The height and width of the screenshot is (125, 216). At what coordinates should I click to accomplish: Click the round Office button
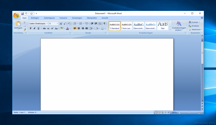pyautogui.click(x=16, y=15)
